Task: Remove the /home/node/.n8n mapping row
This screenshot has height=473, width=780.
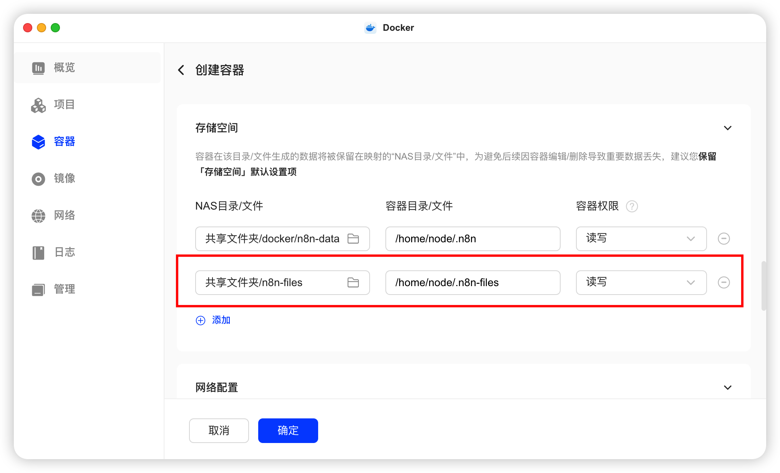Action: (724, 239)
